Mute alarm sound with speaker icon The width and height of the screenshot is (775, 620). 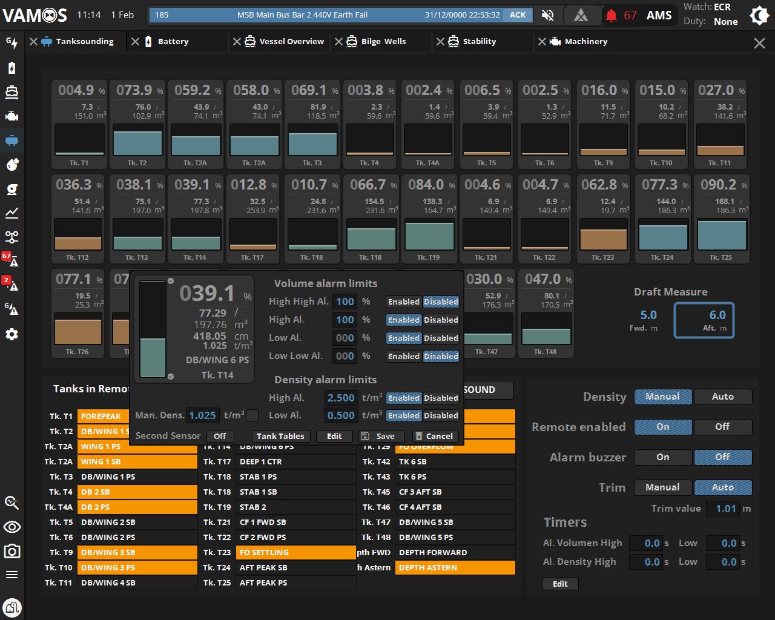click(x=548, y=15)
